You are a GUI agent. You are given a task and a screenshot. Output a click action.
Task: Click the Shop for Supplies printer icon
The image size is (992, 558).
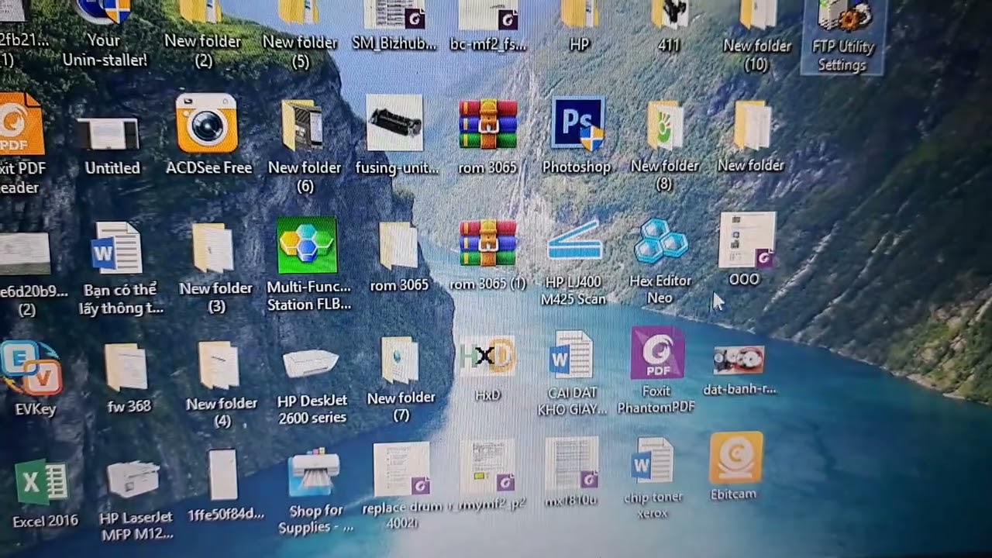(x=315, y=472)
